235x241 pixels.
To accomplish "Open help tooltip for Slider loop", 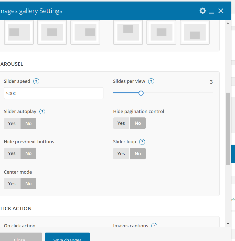I will (x=142, y=142).
